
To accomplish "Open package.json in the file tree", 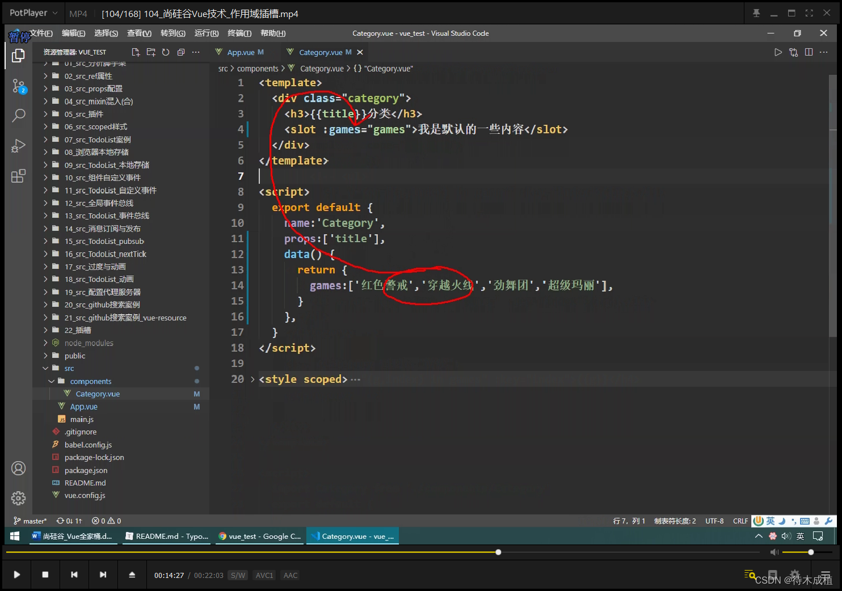I will tap(86, 470).
